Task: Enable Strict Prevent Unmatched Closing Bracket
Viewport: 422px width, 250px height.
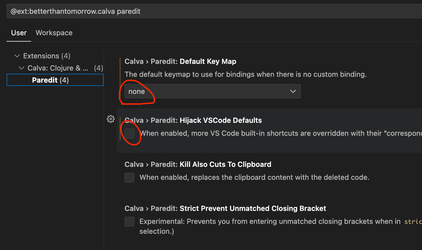Action: point(129,221)
